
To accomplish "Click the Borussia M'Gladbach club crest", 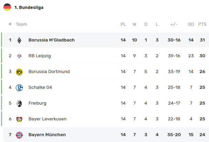I will [x=19, y=40].
